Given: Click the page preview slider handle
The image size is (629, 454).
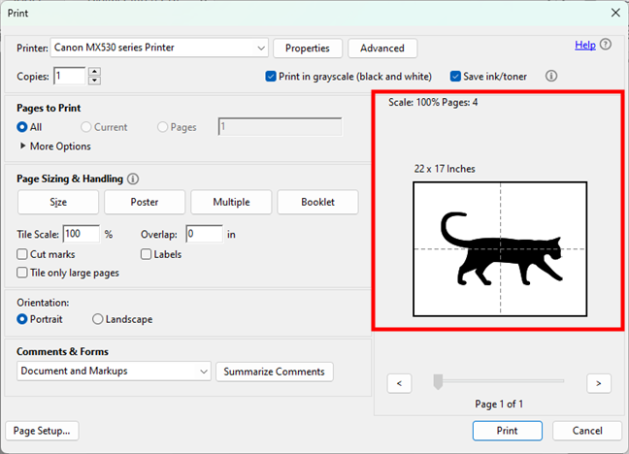Looking at the screenshot, I should [438, 381].
